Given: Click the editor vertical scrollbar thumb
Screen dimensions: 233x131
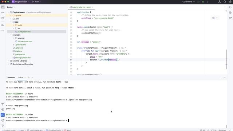Looking at the screenshot, I should point(226,59).
